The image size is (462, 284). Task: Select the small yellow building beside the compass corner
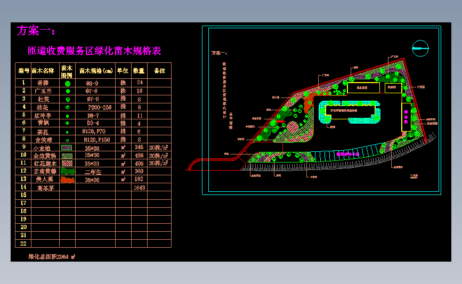tap(393, 88)
